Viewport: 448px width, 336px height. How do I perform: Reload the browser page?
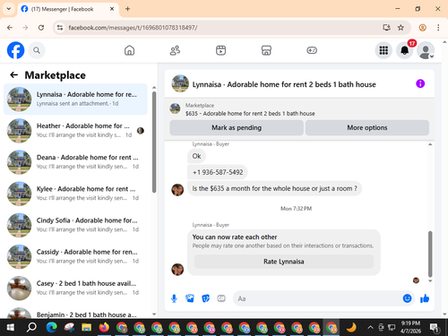(x=41, y=28)
